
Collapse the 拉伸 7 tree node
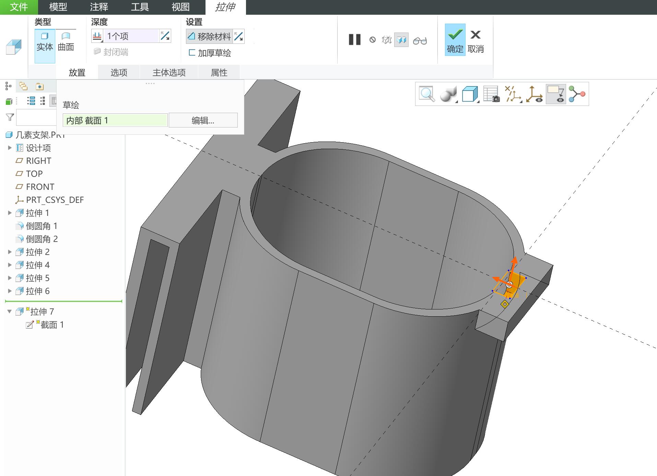pos(10,312)
